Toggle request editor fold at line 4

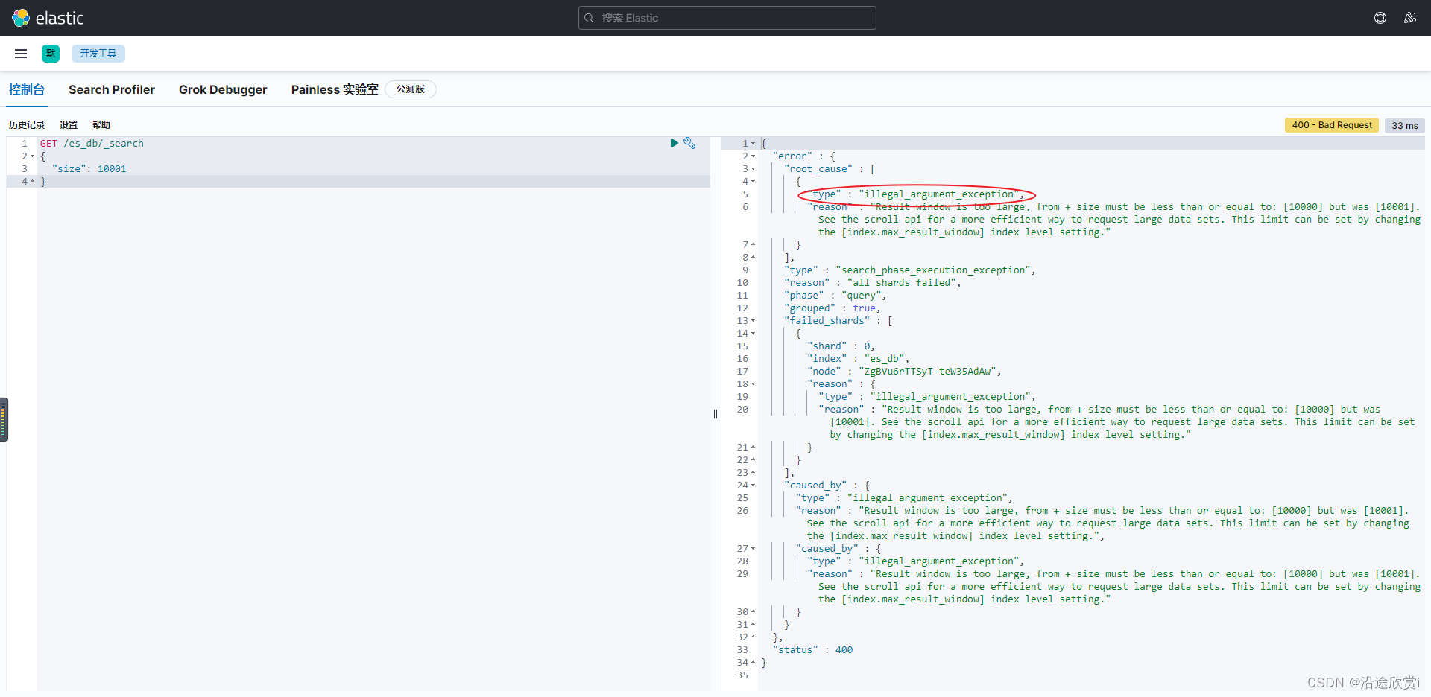point(33,182)
